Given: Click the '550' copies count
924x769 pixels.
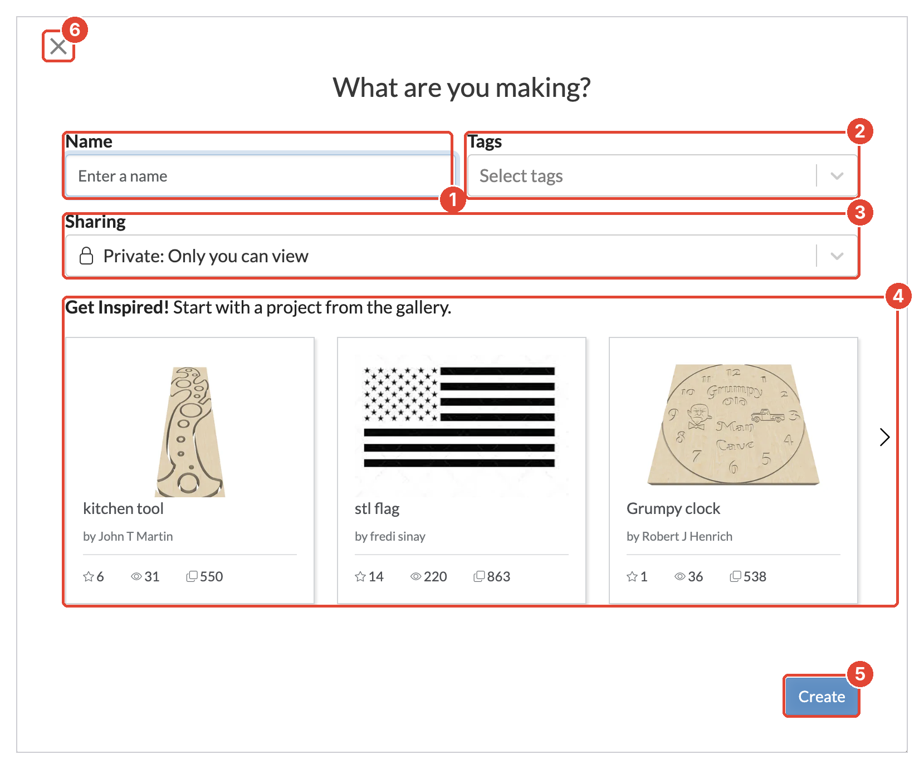Looking at the screenshot, I should coord(212,576).
